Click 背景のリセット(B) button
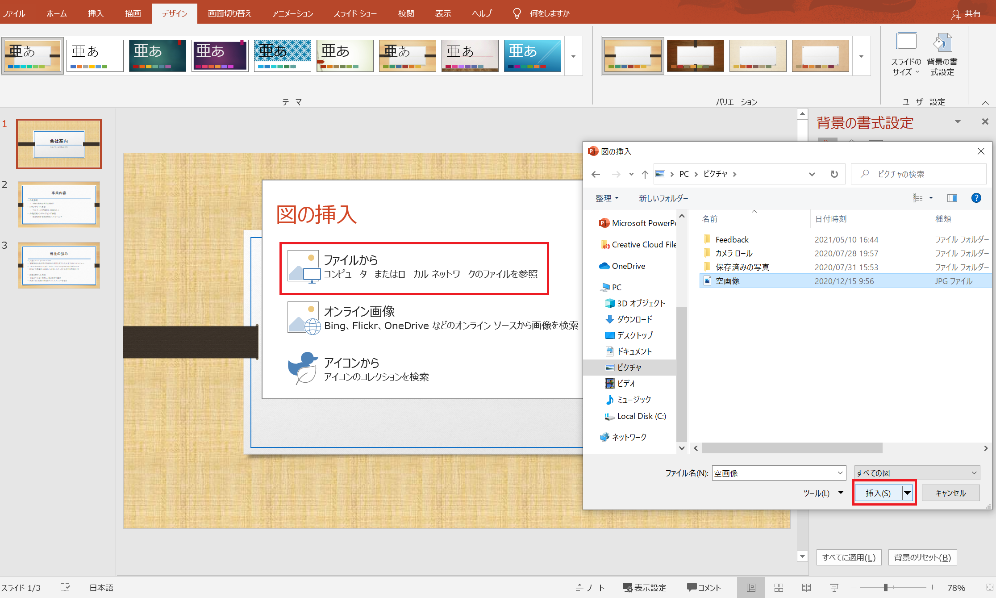Viewport: 996px width, 598px height. 922,557
